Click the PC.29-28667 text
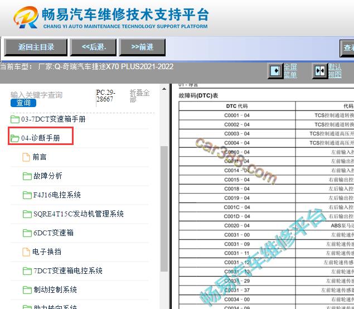Image resolution: width=354 pixels, height=309 pixels. tap(106, 96)
